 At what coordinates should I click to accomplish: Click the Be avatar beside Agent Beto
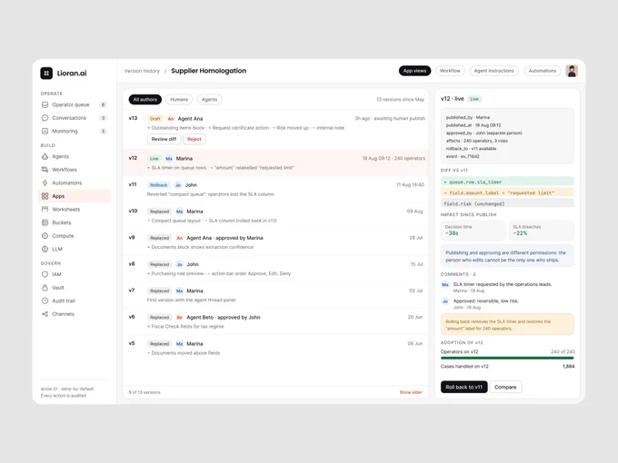pos(179,318)
